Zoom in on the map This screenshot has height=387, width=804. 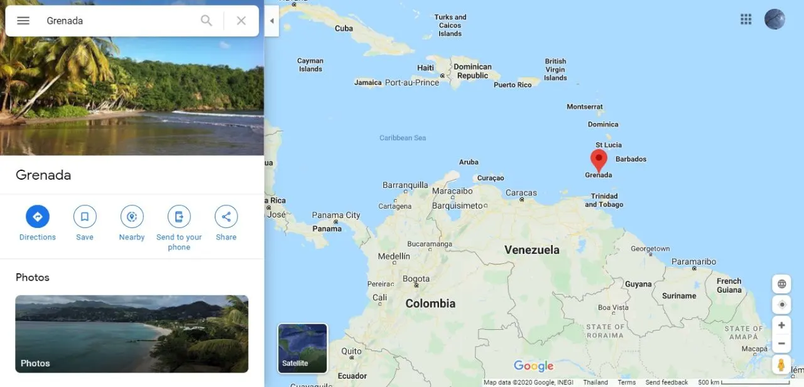(x=781, y=325)
